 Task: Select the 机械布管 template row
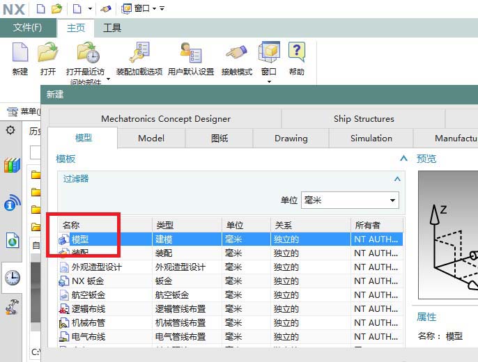(230, 323)
